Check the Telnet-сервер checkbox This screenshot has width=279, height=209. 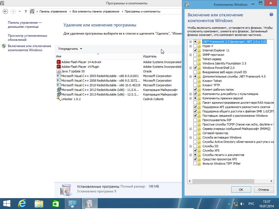coord(195,59)
